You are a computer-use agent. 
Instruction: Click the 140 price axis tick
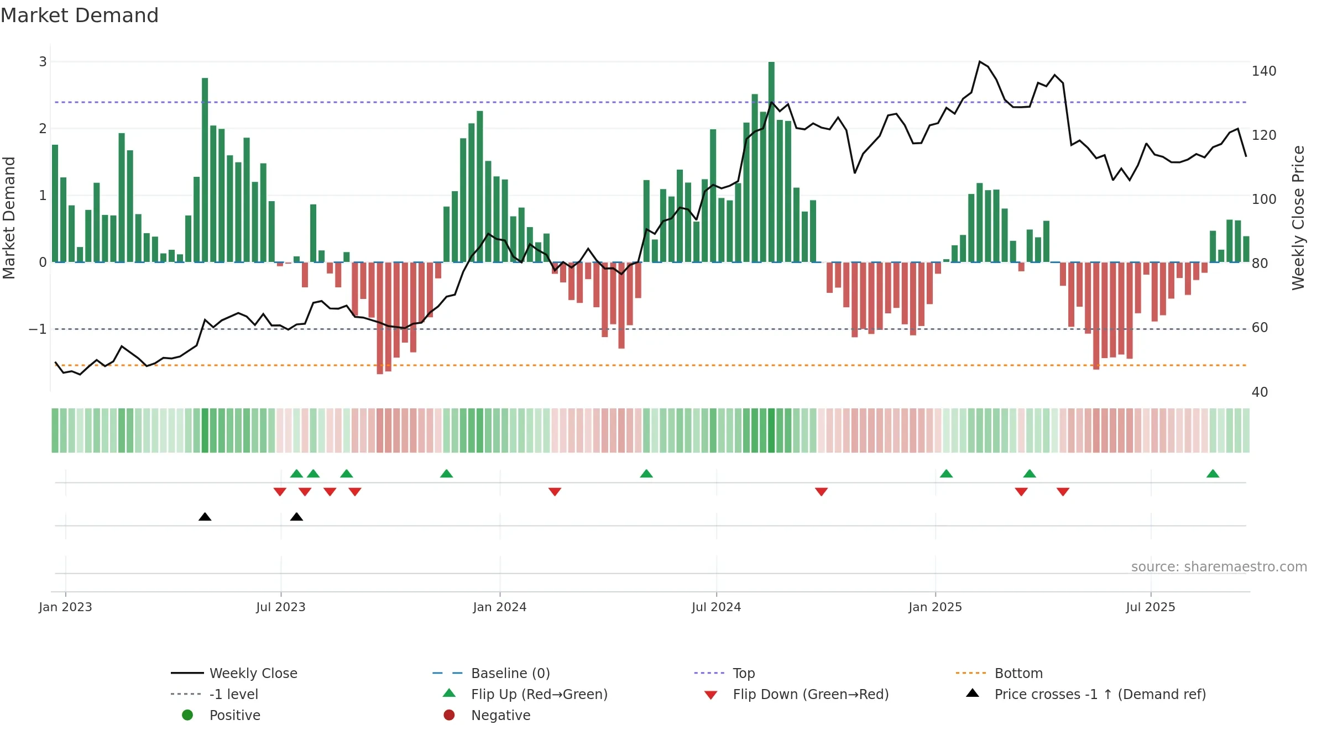coord(1264,71)
